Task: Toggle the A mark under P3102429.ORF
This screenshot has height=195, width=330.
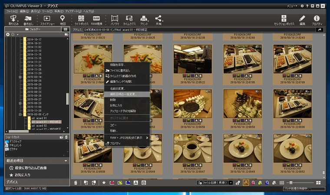Action: click(x=247, y=76)
